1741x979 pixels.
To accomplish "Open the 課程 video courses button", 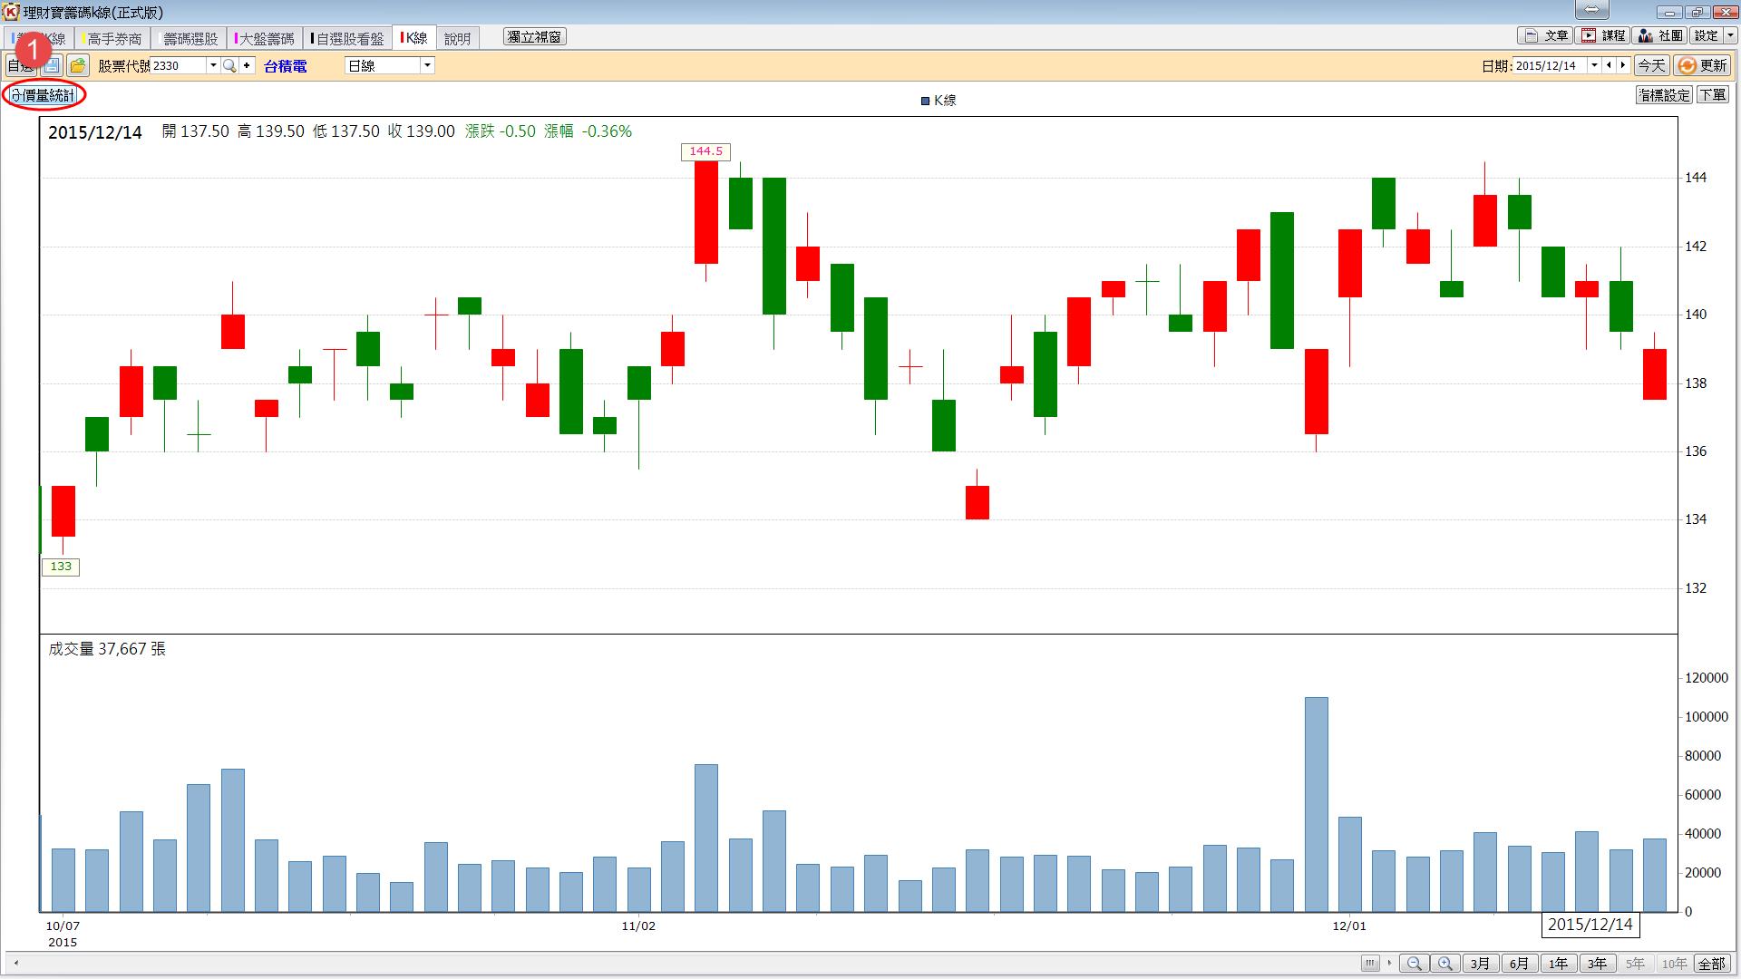I will pyautogui.click(x=1603, y=35).
